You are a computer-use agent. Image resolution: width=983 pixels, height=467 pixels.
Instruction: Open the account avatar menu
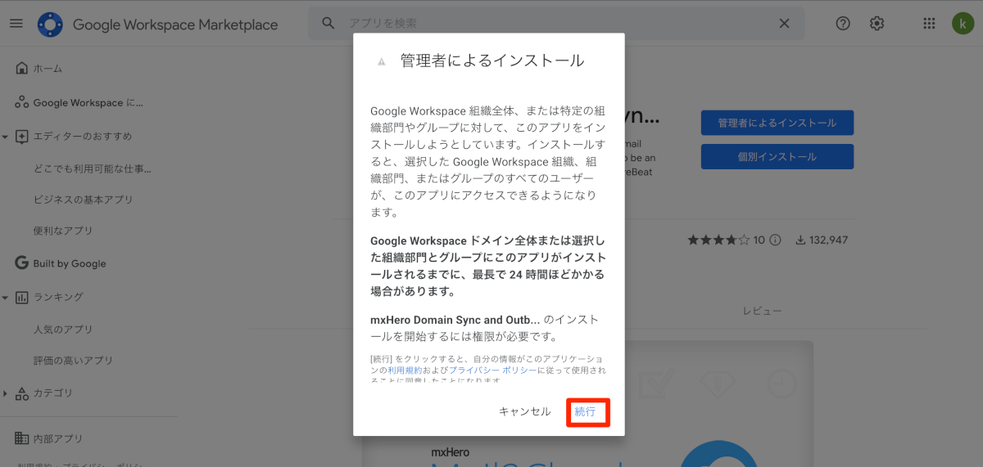[961, 23]
